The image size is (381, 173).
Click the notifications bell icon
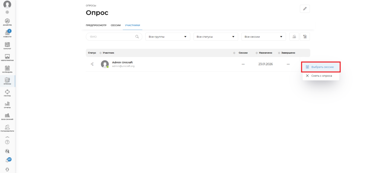pyautogui.click(x=7, y=160)
